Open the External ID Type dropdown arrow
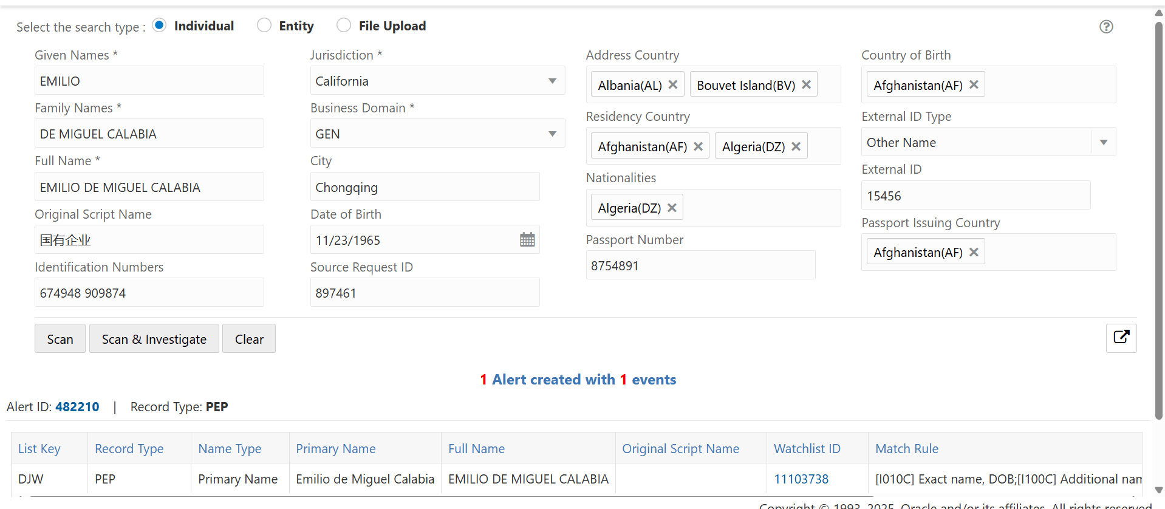Viewport: 1165px width, 509px height. 1103,142
